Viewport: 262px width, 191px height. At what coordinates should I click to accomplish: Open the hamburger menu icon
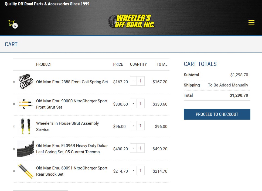coord(251,23)
